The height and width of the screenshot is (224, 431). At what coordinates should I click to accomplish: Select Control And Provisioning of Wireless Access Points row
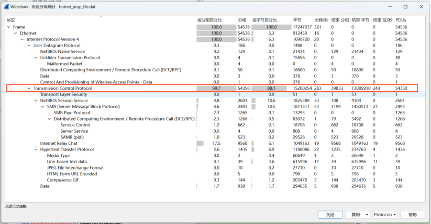[x=215, y=82]
